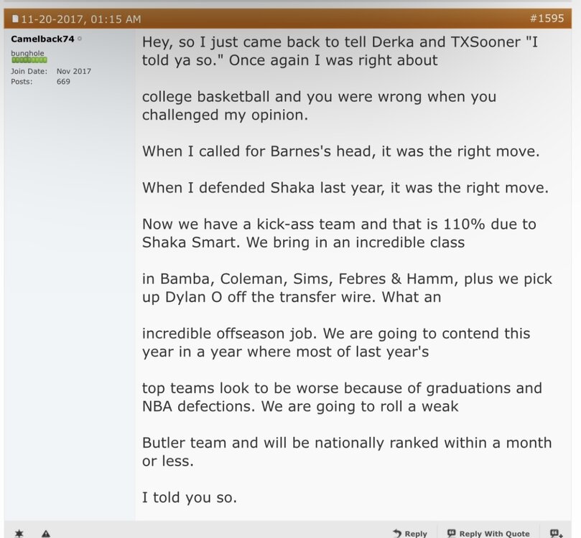Click the warning triangle report icon

[x=46, y=533]
